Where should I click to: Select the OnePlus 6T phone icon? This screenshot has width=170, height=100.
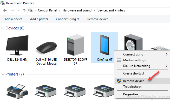(104, 45)
